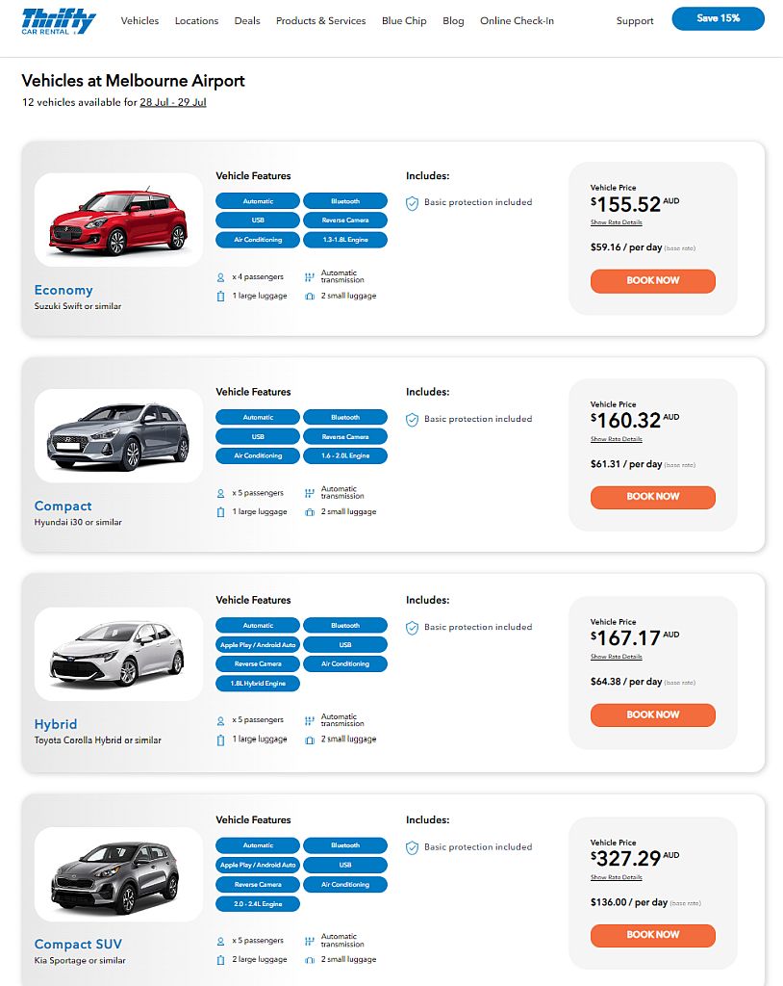Select the Apple Play / Android Auto tag on the Hybrid card
This screenshot has height=986, width=783.
coord(258,645)
